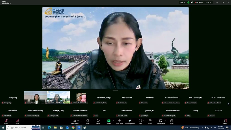Unmute microphone using the Audio button
This screenshot has height=130, width=231.
tap(6, 121)
